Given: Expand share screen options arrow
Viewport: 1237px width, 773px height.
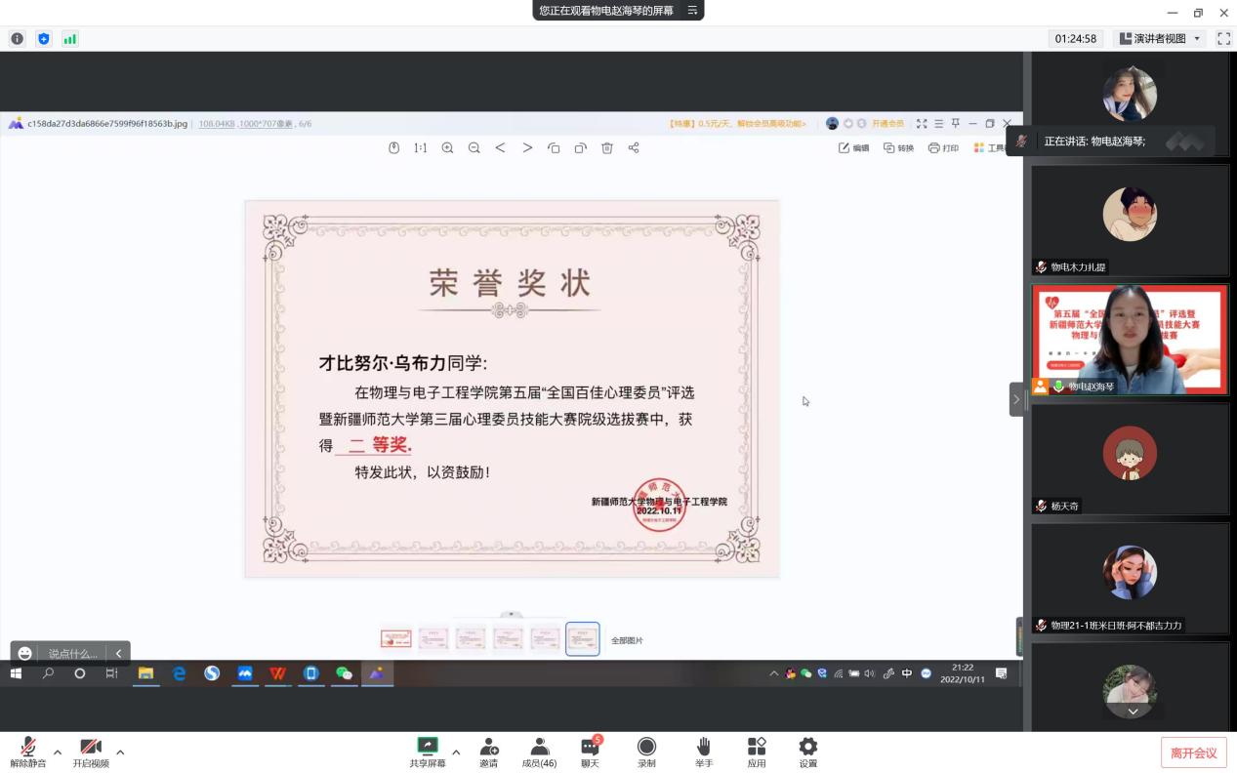Looking at the screenshot, I should point(456,753).
